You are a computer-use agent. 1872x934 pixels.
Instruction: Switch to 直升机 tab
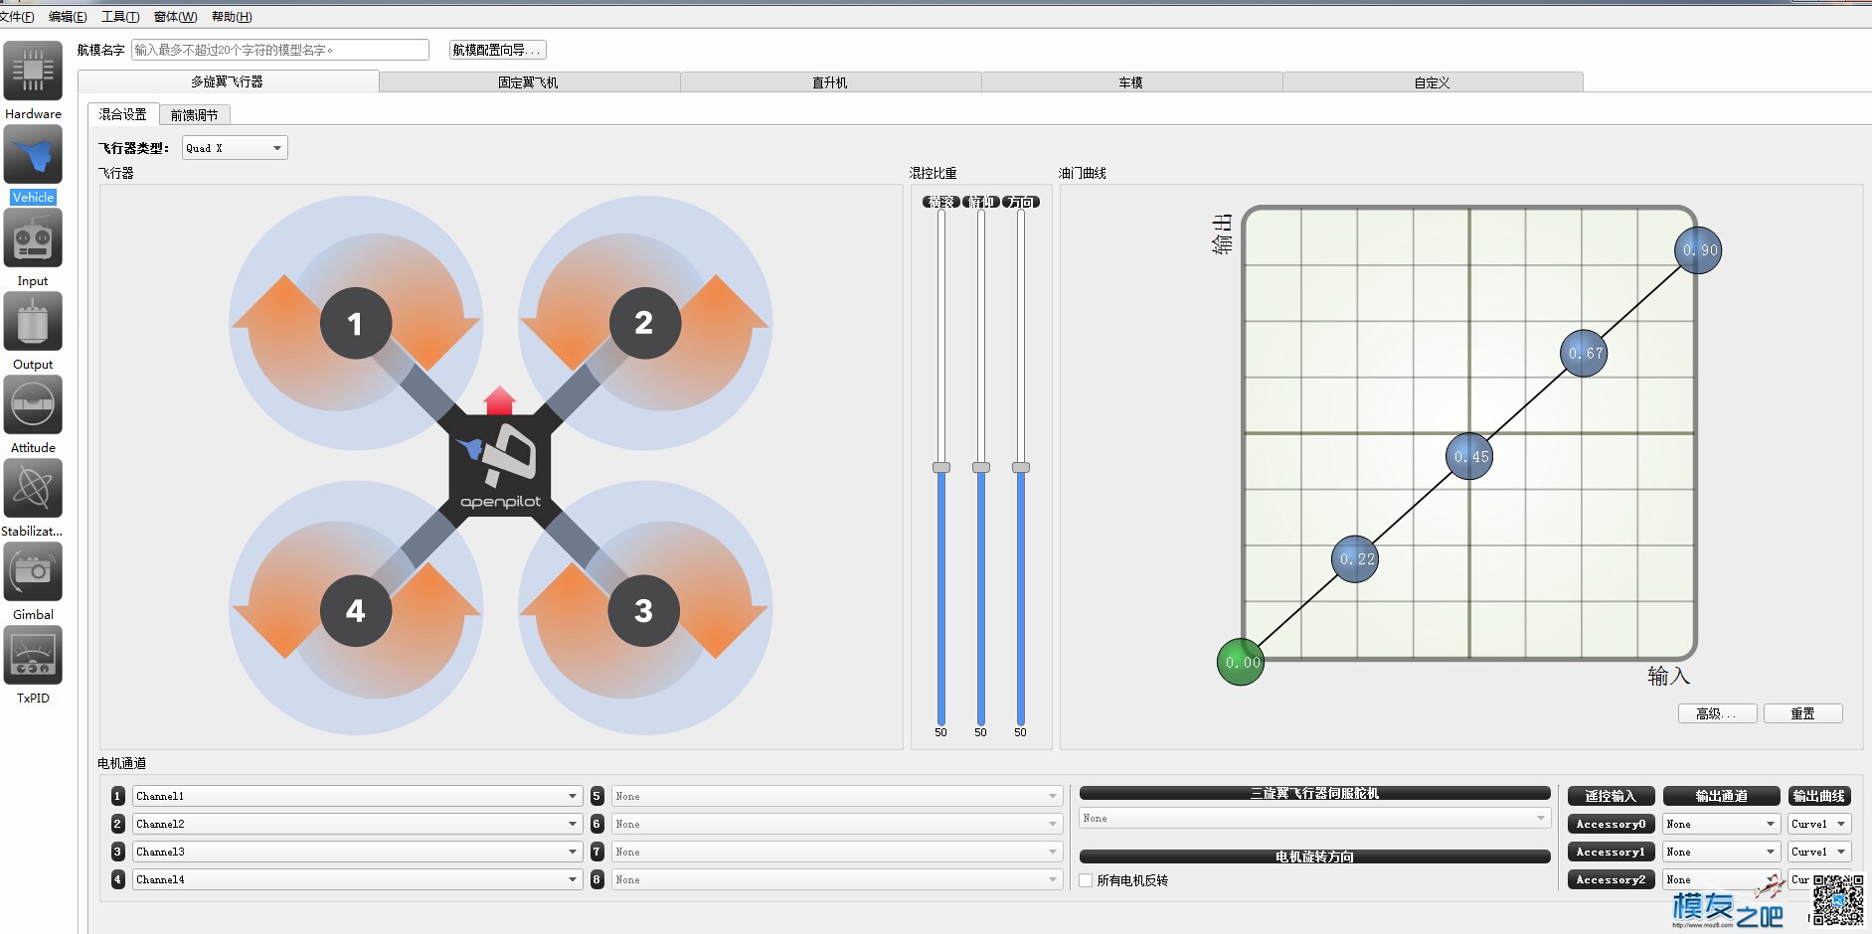click(x=830, y=82)
